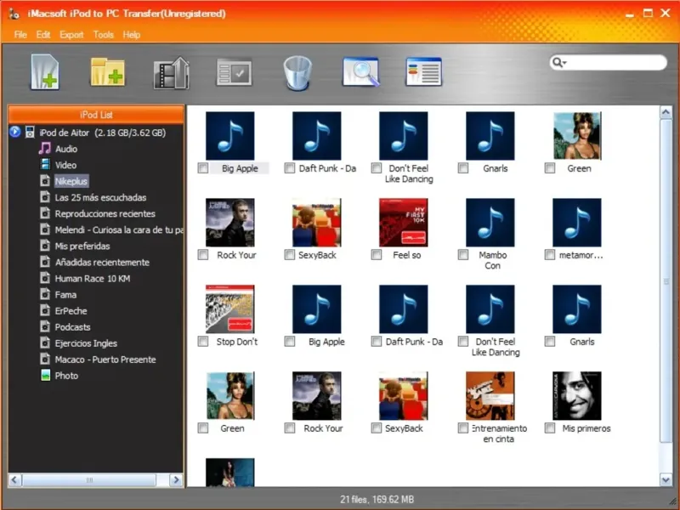Click the list view mode toolbar icon
Screen dimensions: 680x510
[423, 72]
